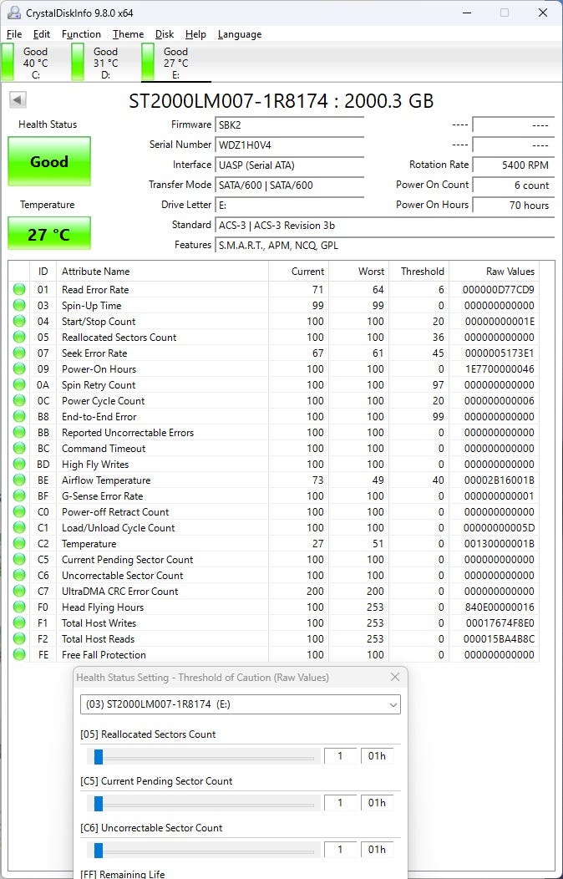
Task: Click status icon for Current Pending Sector Count row
Action: pos(19,560)
